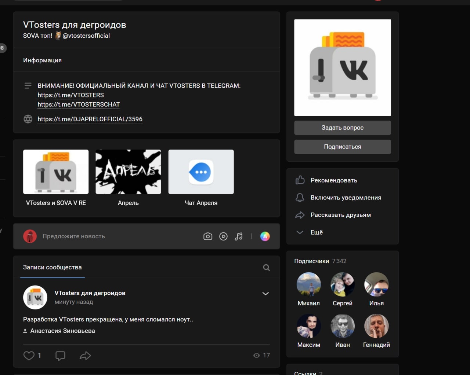
Task: Open the минуту назад post timestamp
Action: click(x=74, y=302)
